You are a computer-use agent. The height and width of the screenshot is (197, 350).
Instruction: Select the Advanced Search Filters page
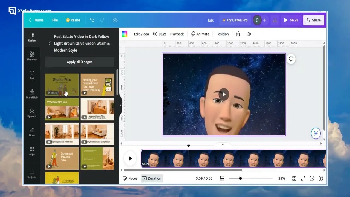[x=97, y=109]
